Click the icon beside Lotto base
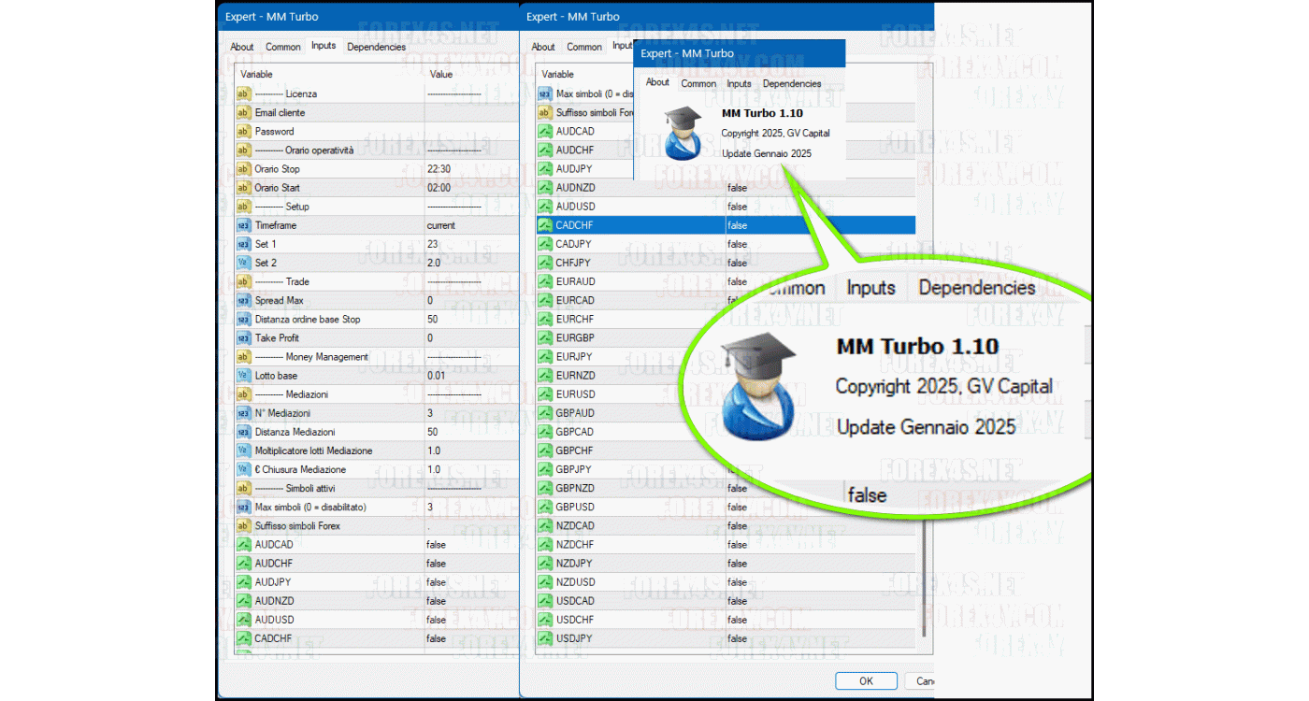Viewport: 1309px width, 701px height. [243, 376]
